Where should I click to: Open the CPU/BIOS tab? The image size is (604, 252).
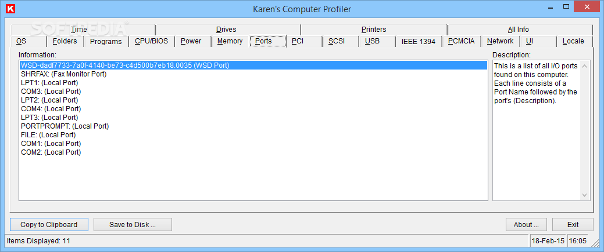(x=151, y=41)
